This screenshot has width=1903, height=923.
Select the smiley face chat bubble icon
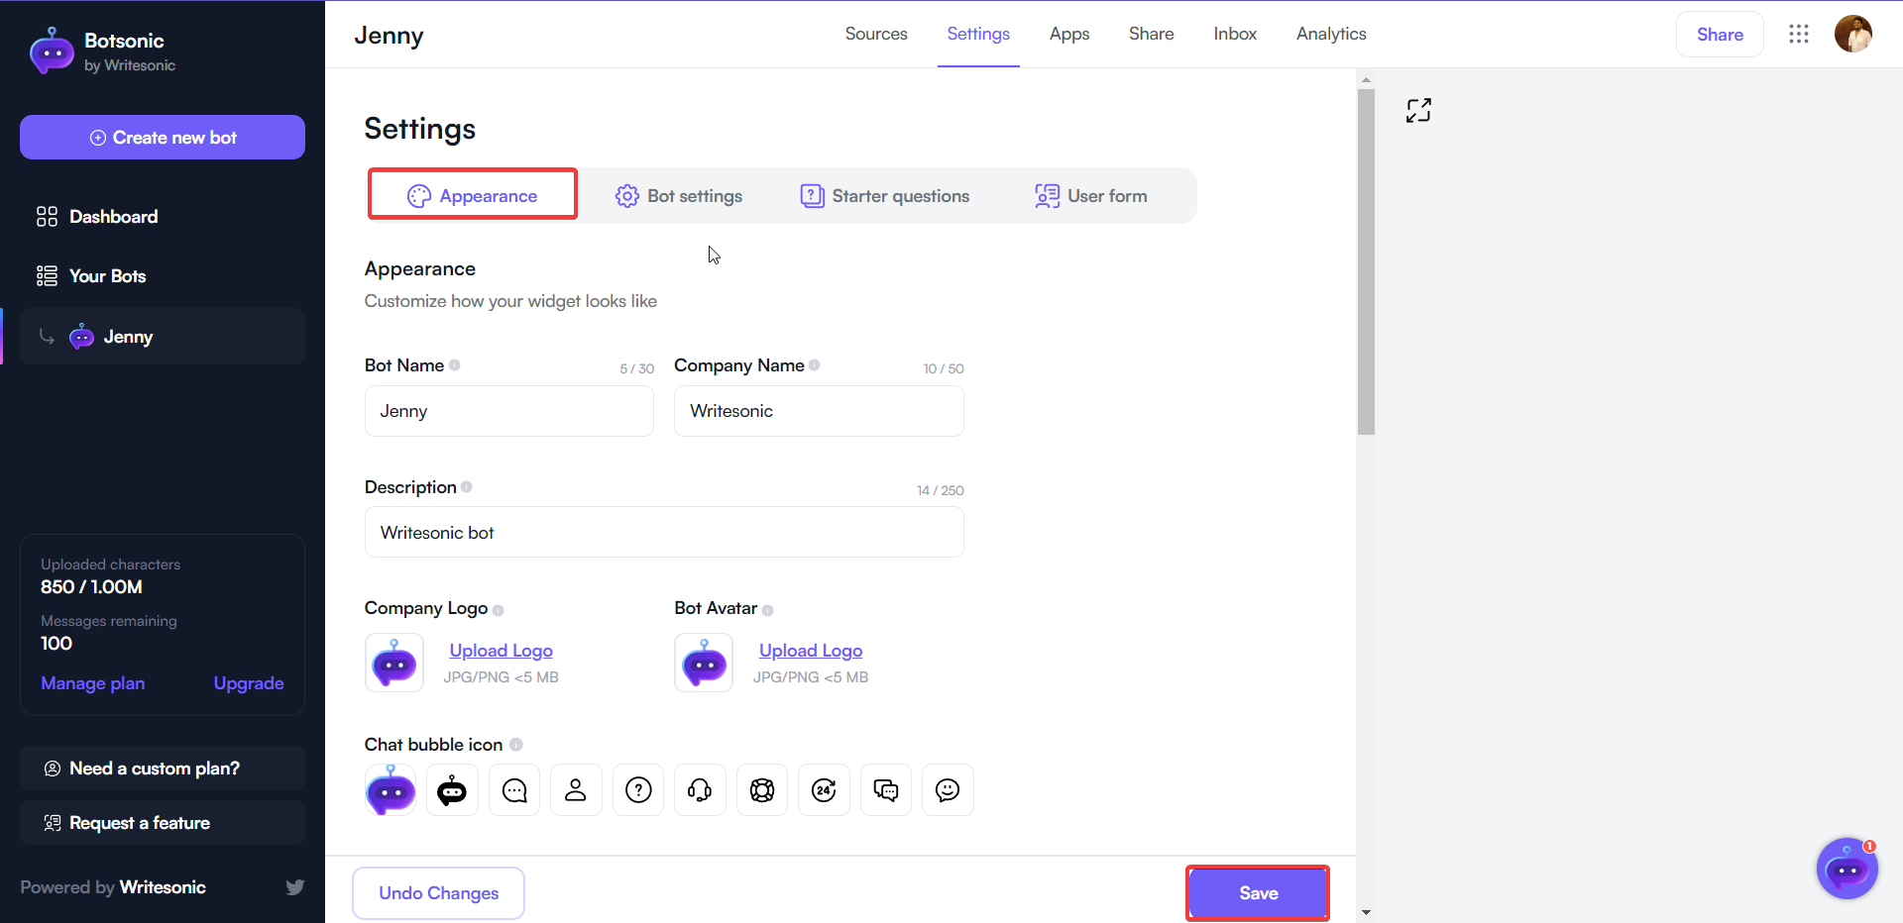[x=948, y=789]
